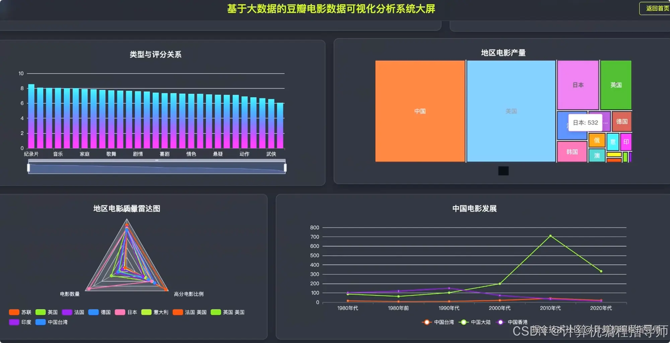Grab the left handle of bar chart zoom slider
The width and height of the screenshot is (670, 343).
point(28,167)
